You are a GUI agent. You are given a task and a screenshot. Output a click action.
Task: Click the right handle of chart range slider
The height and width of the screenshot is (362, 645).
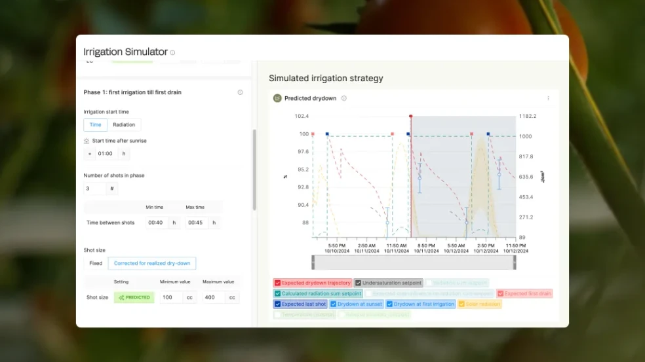coord(515,262)
